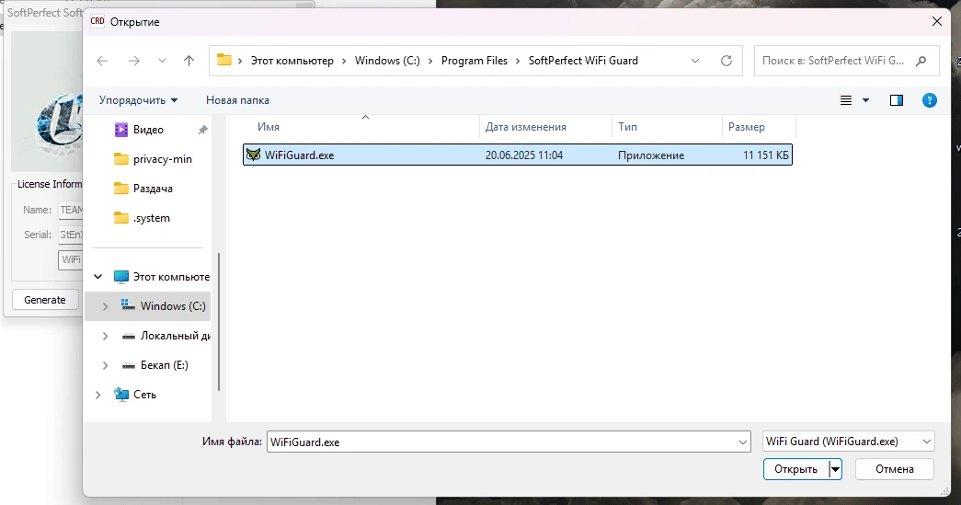This screenshot has height=505, width=961.
Task: Click Generate in the SoftPerfect keygen window
Action: [45, 300]
